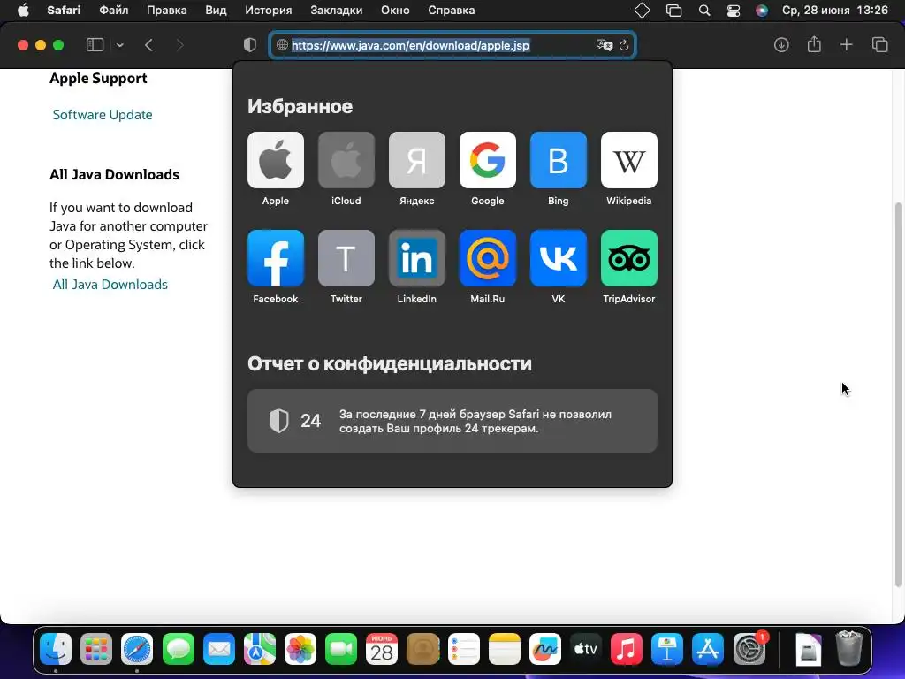Open Notes from the Dock

coord(505,650)
